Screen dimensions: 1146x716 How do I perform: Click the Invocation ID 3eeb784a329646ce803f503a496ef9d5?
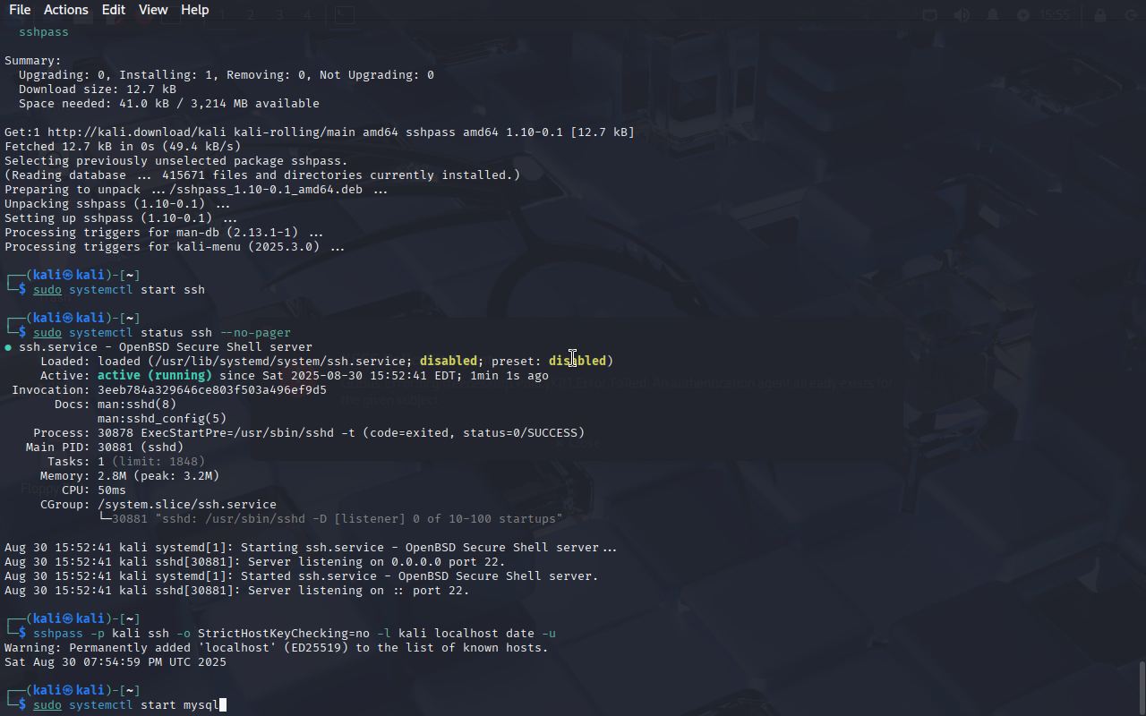212,390
